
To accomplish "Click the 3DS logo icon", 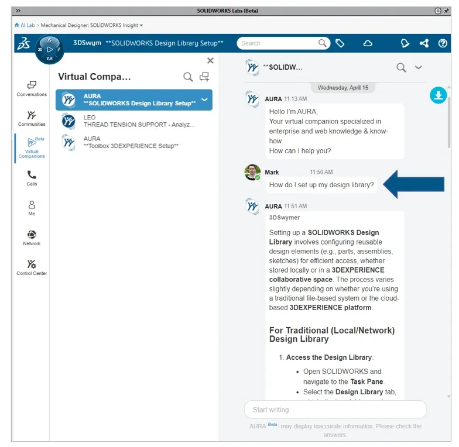I will point(23,43).
